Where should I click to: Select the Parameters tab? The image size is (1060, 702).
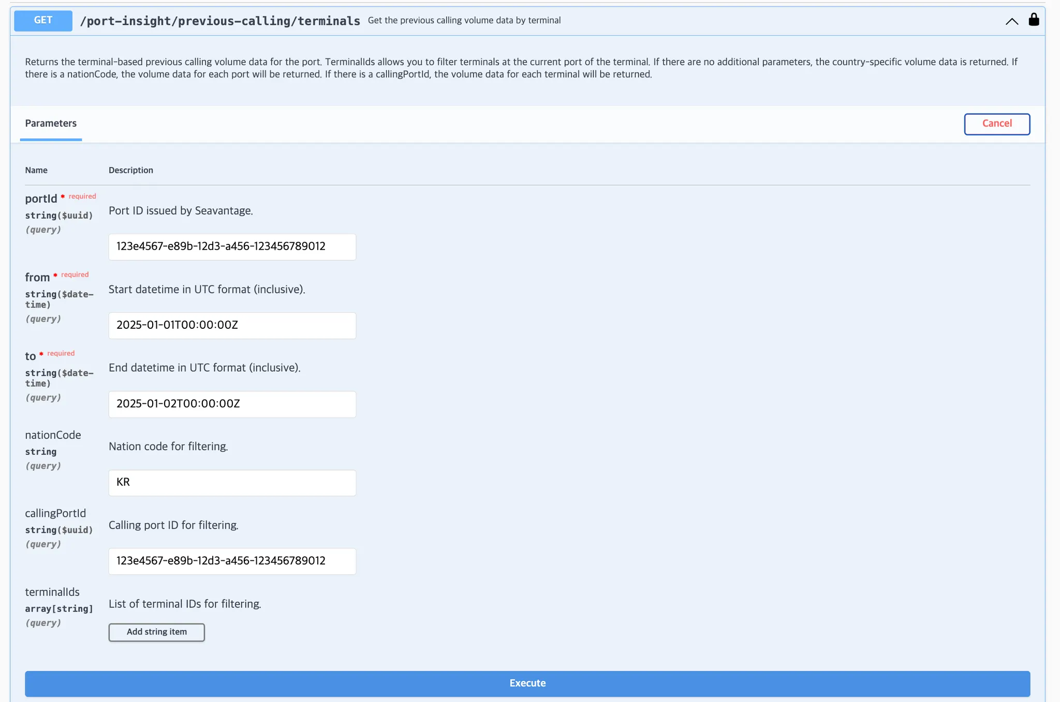point(51,124)
